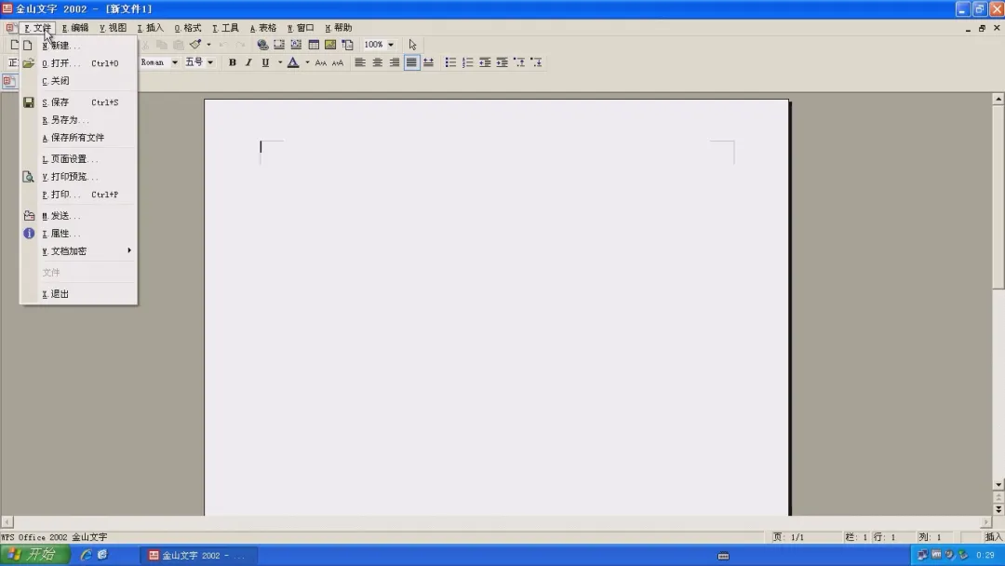Click the shrink font size icon

(338, 62)
